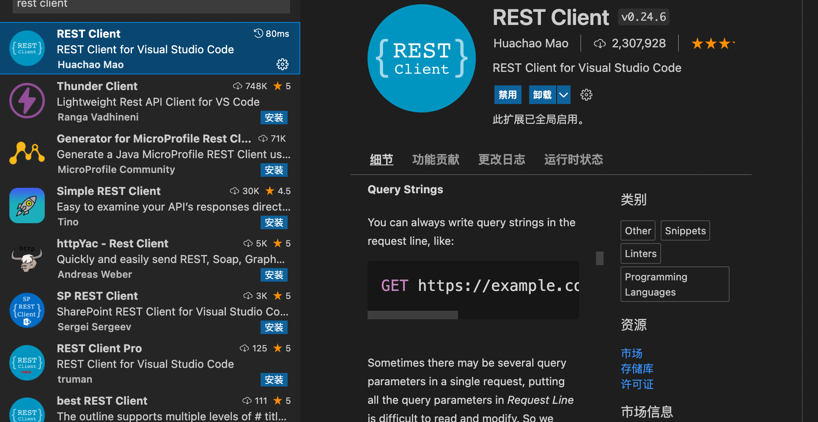Select the 'httpYac - Rest Client' title
Screen dimensions: 818x422
pos(113,244)
